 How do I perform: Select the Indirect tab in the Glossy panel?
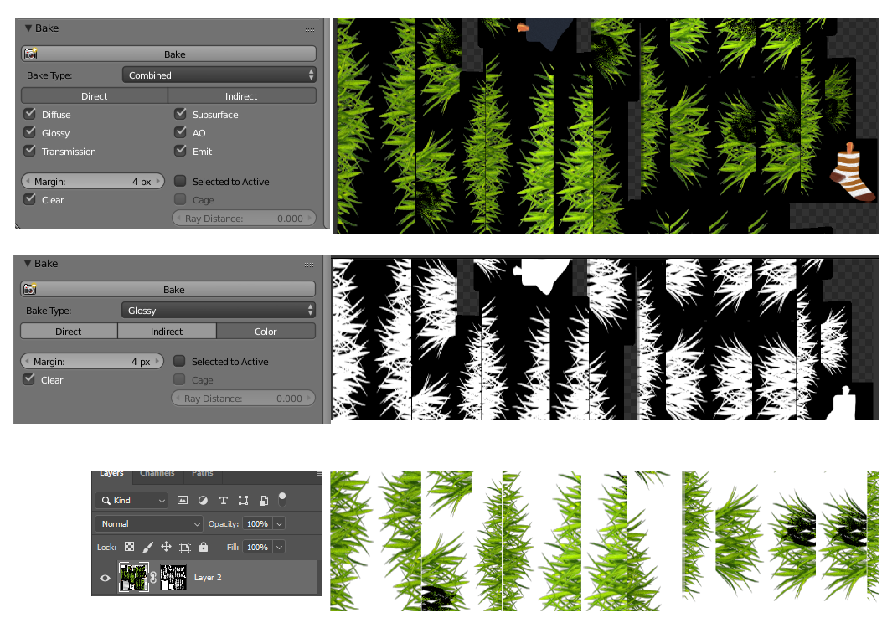pos(167,331)
